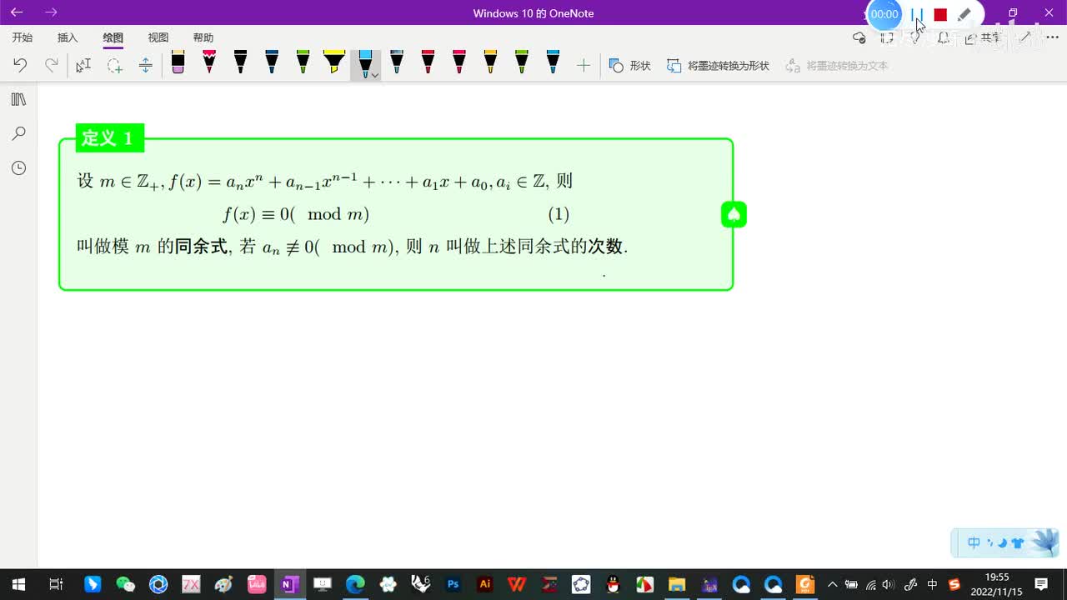Click convert ink to text (将墨迹转换为文本)
This screenshot has height=600, width=1067.
click(837, 65)
